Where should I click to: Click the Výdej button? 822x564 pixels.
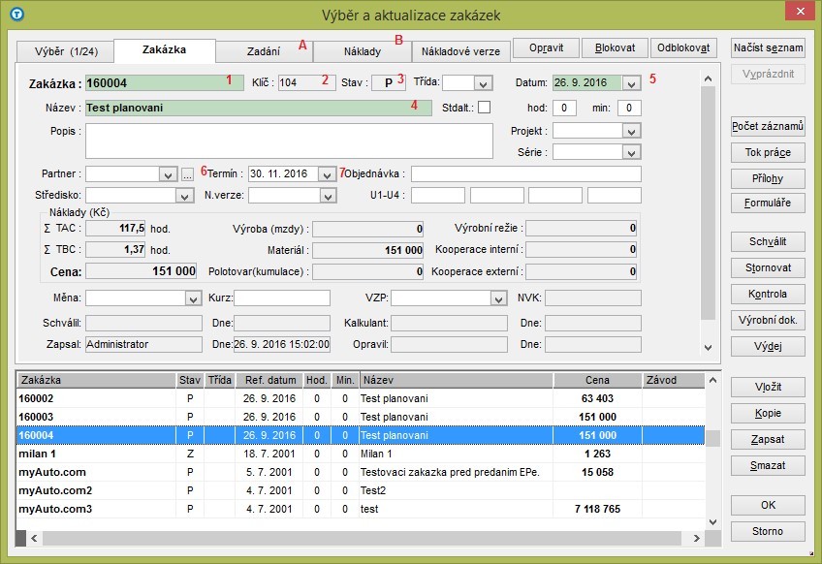click(768, 347)
